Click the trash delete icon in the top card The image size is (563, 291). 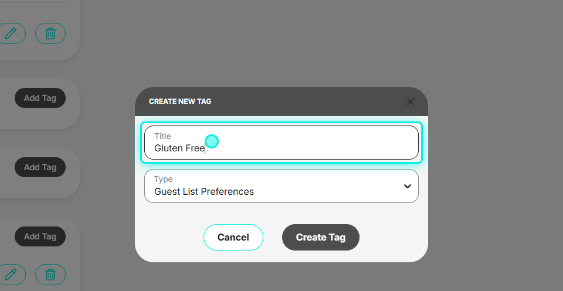50,33
